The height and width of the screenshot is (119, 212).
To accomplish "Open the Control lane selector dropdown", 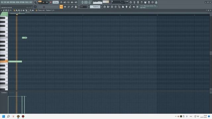I will coord(4,93).
